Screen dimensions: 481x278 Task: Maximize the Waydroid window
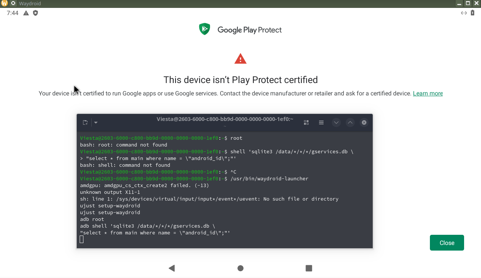468,3
